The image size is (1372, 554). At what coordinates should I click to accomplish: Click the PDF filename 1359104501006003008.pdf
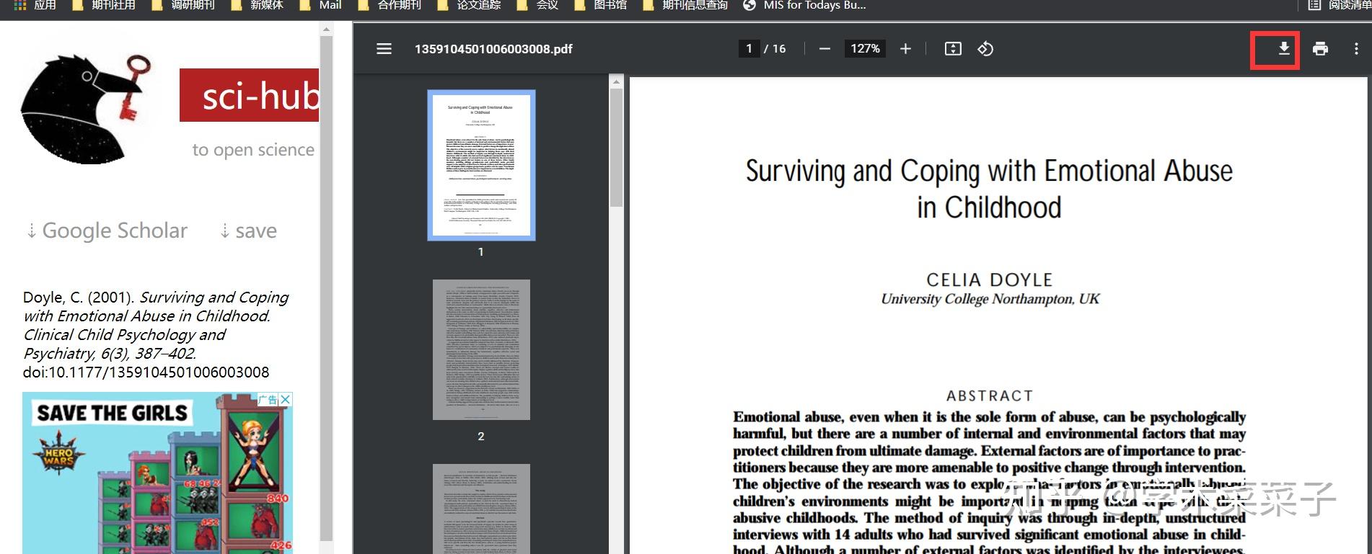pyautogui.click(x=493, y=49)
